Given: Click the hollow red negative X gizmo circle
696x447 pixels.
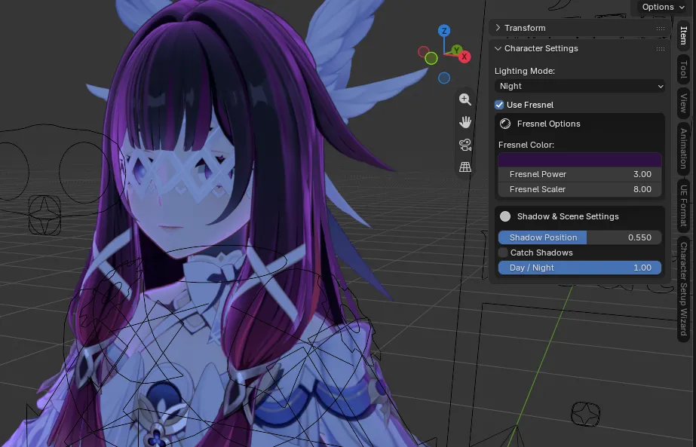Looking at the screenshot, I should tap(424, 52).
